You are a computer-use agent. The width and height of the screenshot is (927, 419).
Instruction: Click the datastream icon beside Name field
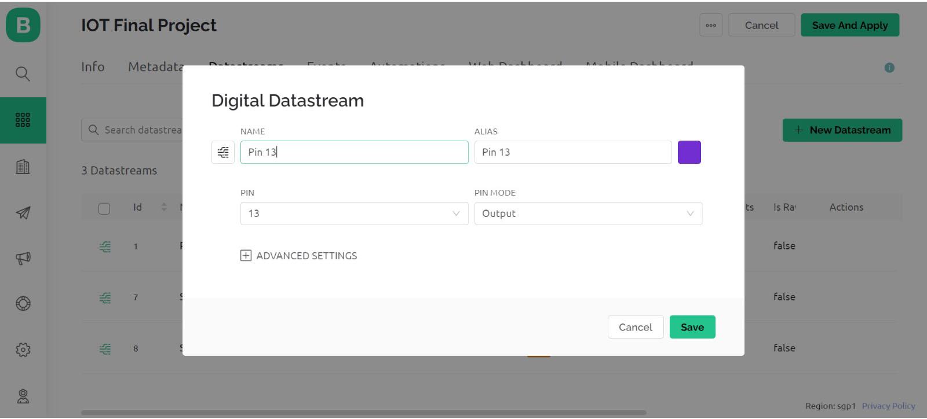[223, 152]
